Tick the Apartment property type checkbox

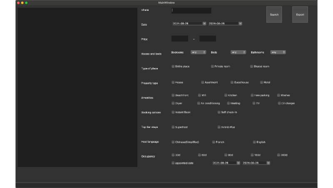click(x=203, y=82)
